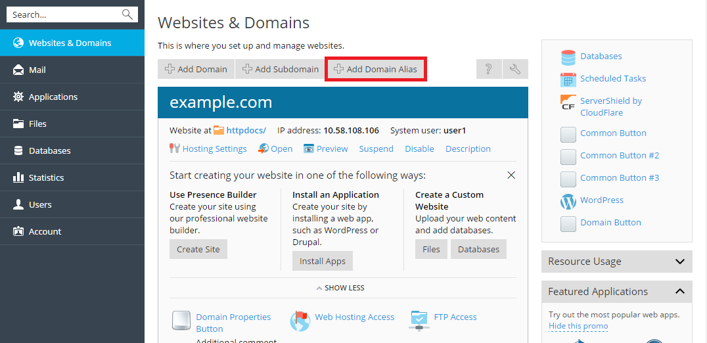This screenshot has height=343, width=707.
Task: Click the Hide this promo link
Action: (x=578, y=326)
